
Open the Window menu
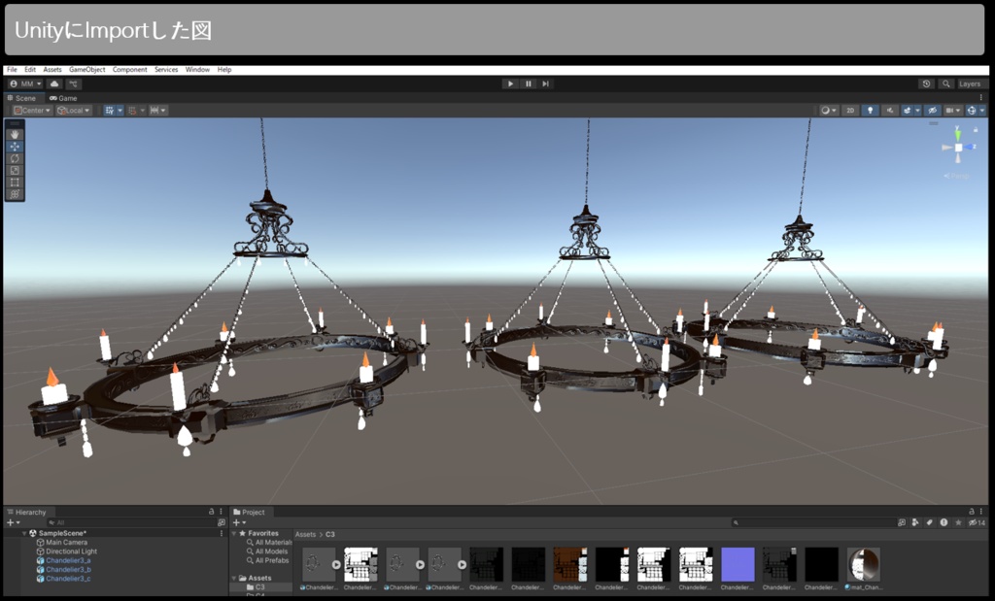click(197, 70)
